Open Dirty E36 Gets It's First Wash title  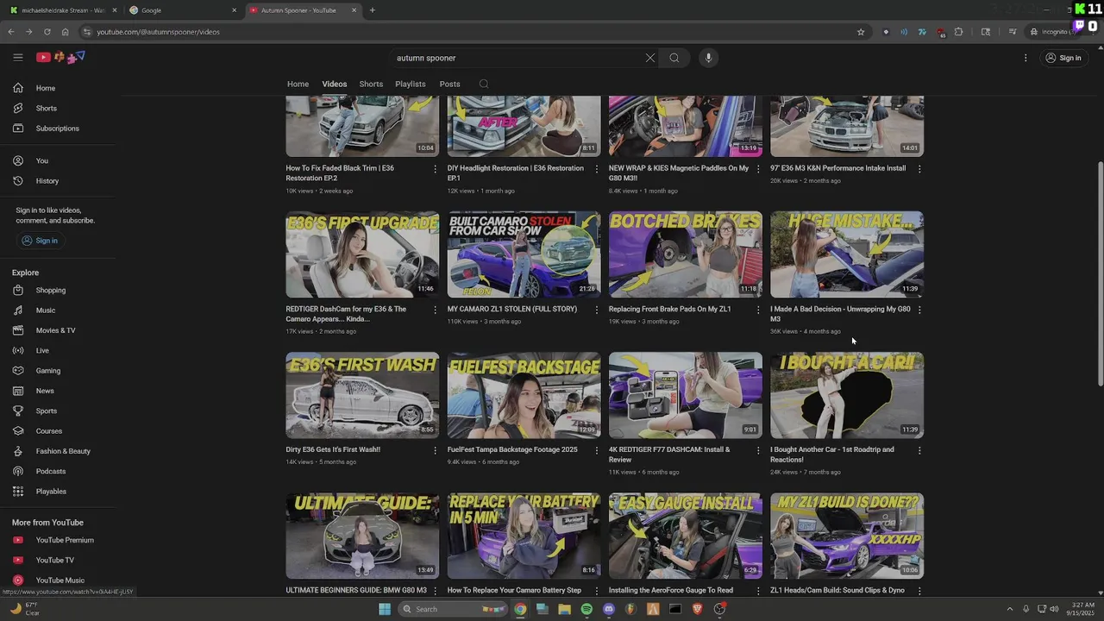[x=333, y=449]
